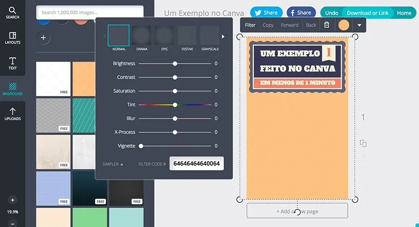Move element Forward

point(289,25)
